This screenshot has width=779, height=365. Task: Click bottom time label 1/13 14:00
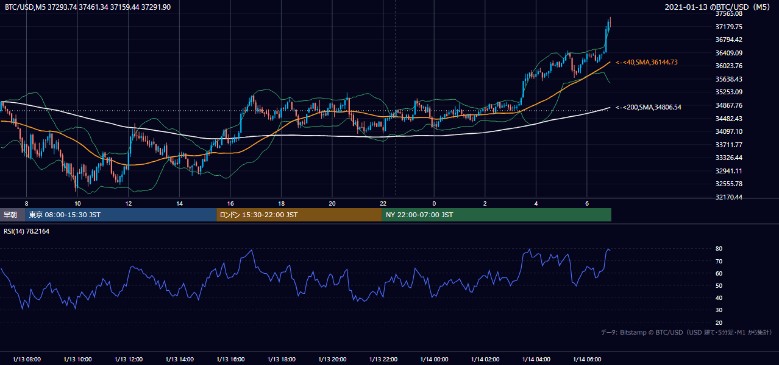point(179,360)
